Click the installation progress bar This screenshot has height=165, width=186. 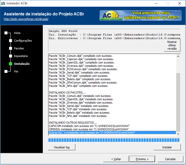114,140
